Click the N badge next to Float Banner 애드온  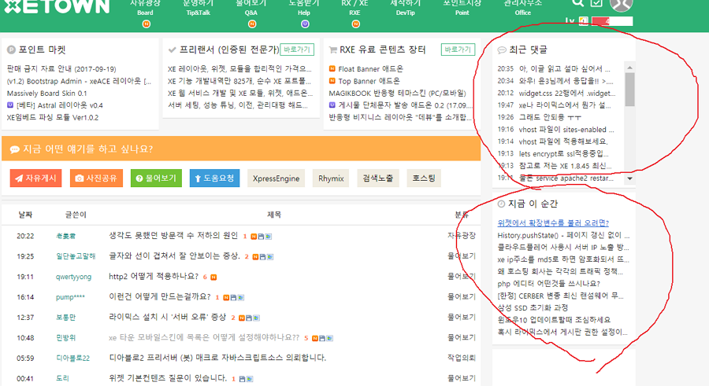point(333,69)
